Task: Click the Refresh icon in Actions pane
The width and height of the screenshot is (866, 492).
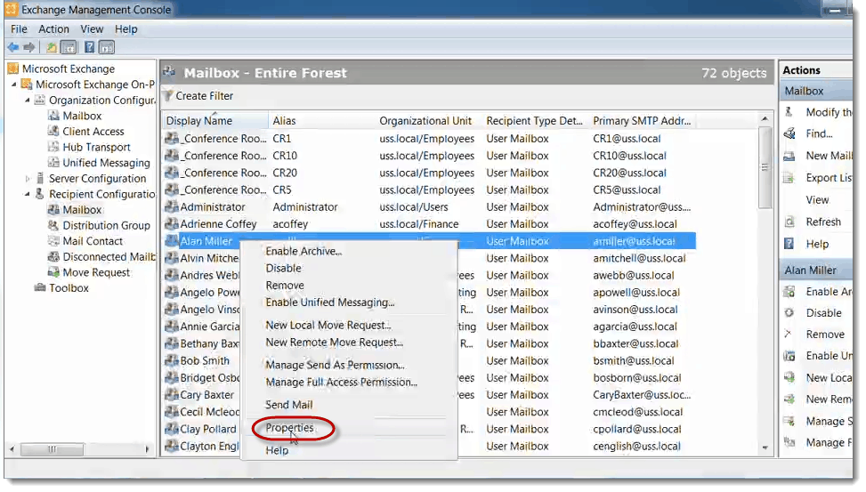Action: click(x=789, y=222)
